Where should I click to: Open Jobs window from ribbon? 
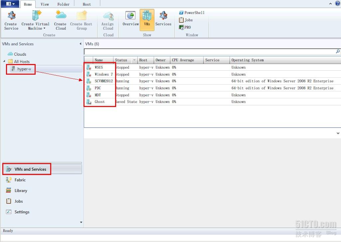[x=186, y=20]
